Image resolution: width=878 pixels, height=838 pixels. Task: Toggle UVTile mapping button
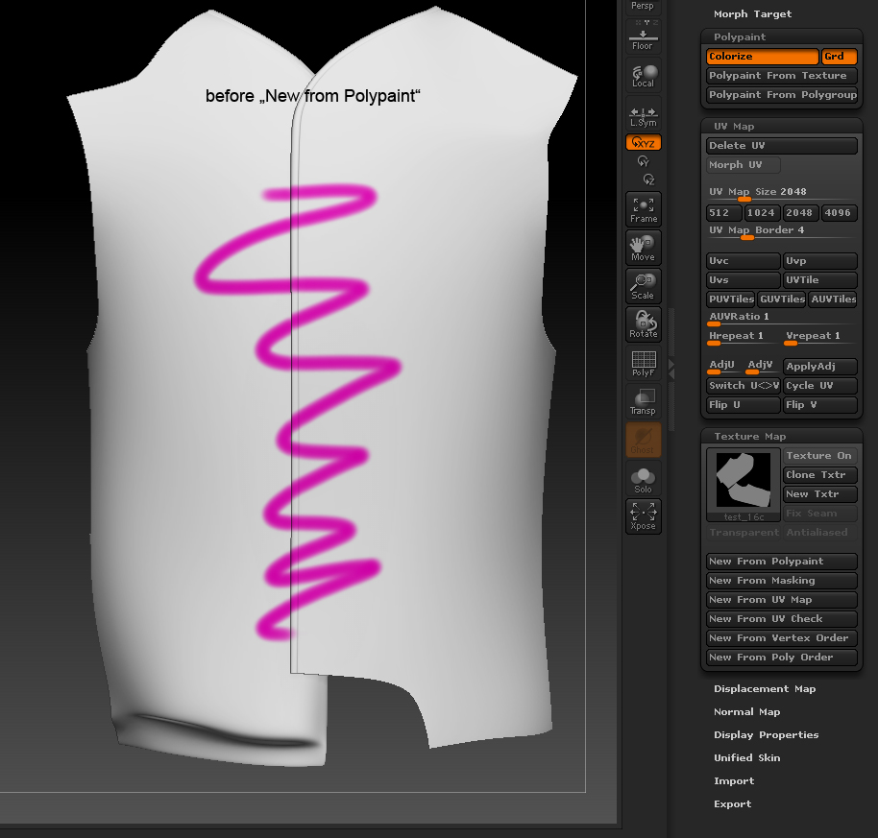coord(819,280)
